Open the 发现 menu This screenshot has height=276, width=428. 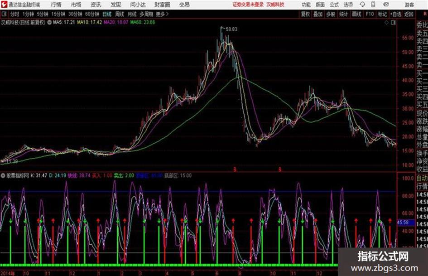click(116, 5)
